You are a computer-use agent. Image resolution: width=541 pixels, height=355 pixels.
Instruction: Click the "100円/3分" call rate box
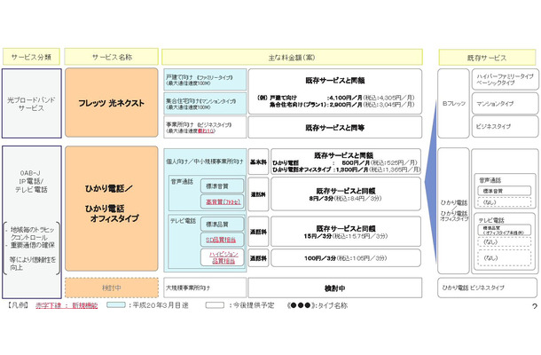click(346, 258)
